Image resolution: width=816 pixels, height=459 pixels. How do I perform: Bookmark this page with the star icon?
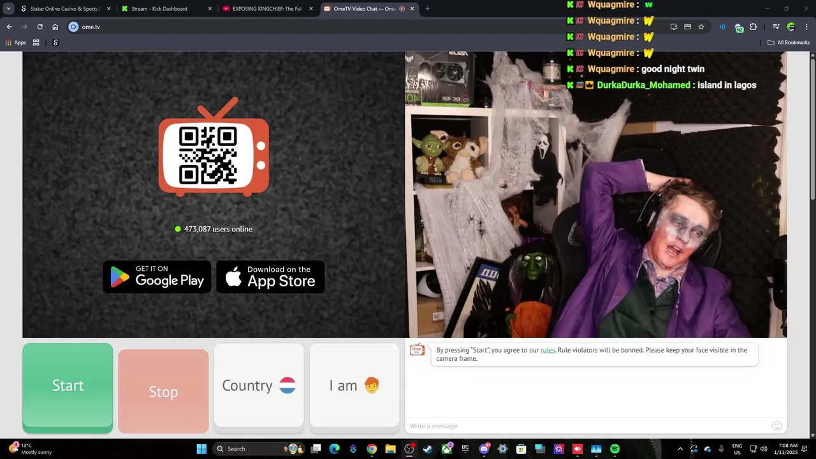[701, 27]
